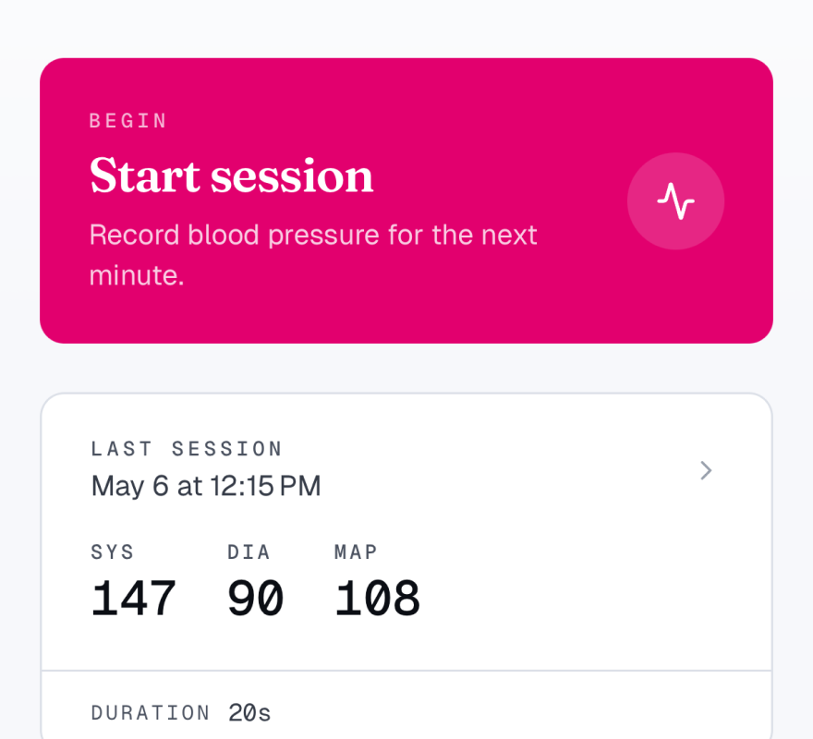The width and height of the screenshot is (813, 739).
Task: Click the divider above the DURATION row
Action: point(406,671)
